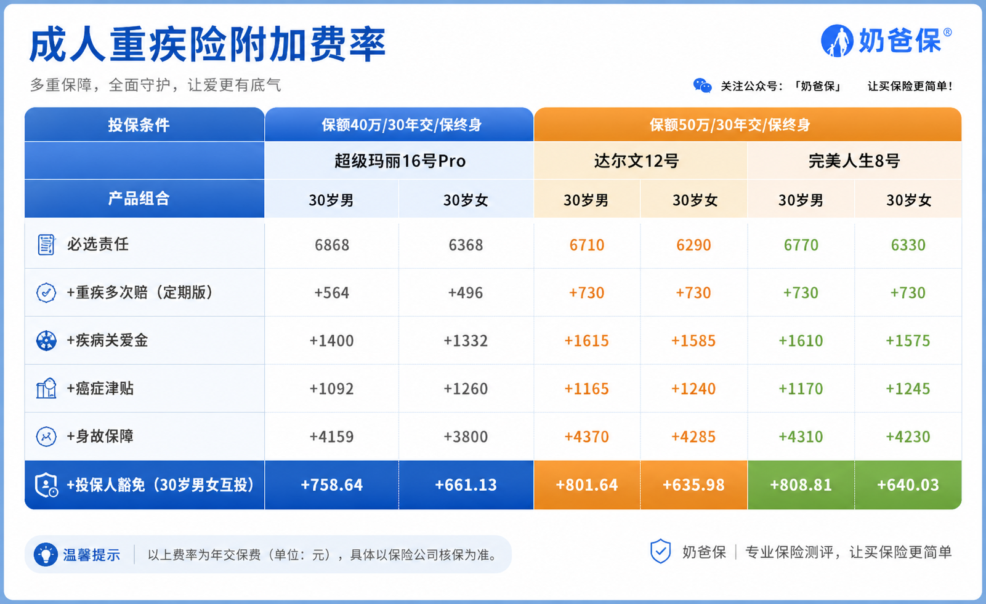Click the +1610 cell
This screenshot has width=986, height=604.
click(801, 341)
